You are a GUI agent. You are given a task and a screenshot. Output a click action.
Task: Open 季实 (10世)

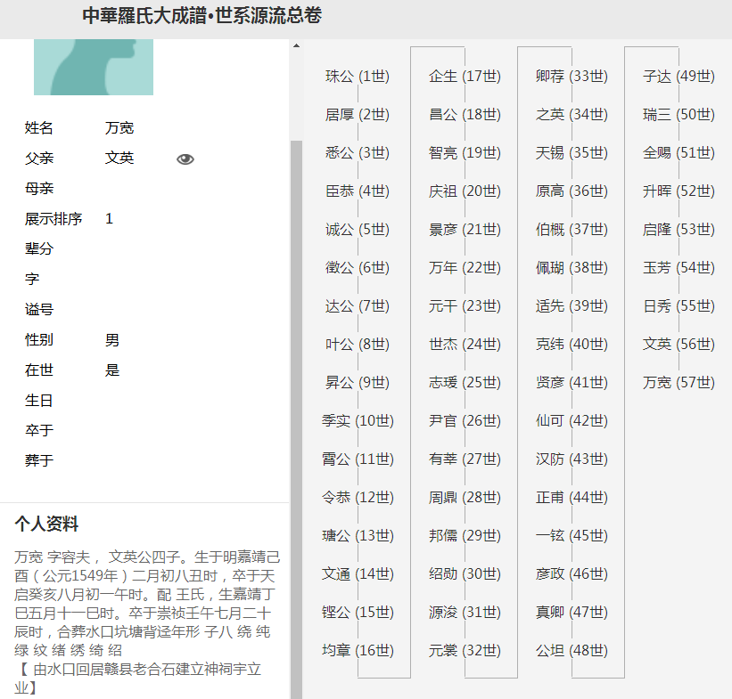point(358,420)
